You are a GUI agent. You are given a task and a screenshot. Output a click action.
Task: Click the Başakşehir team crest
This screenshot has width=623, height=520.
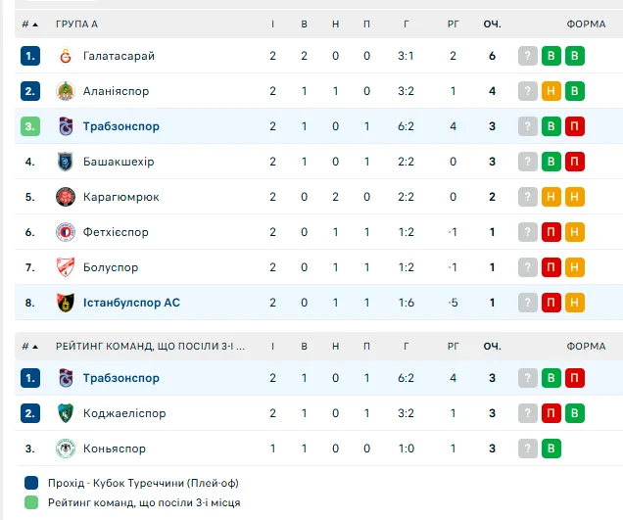pyautogui.click(x=66, y=162)
